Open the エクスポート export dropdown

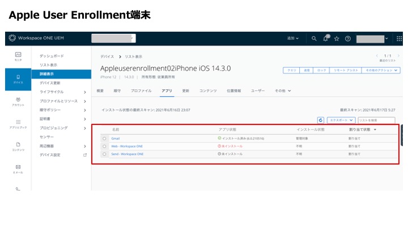pyautogui.click(x=341, y=120)
